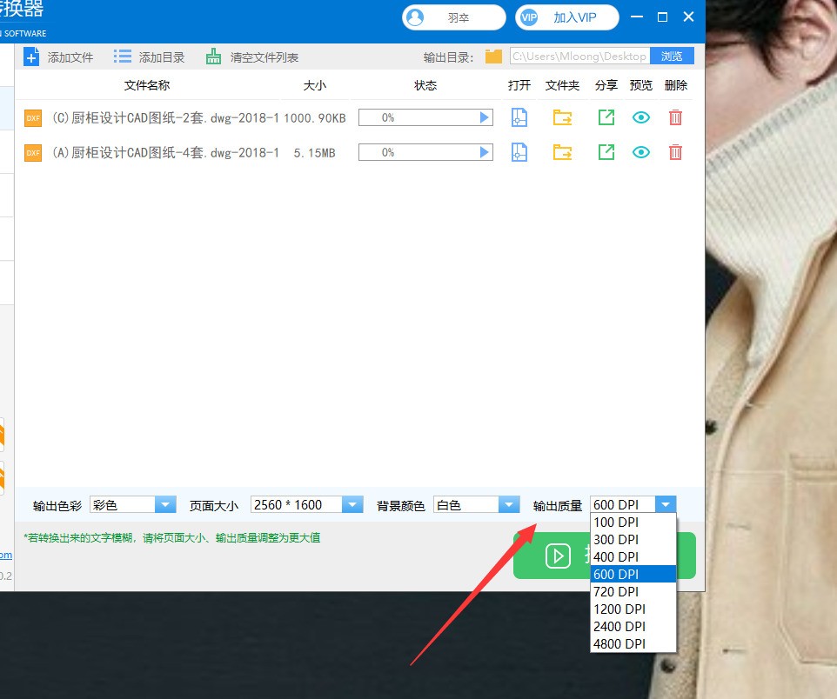Image resolution: width=837 pixels, height=699 pixels.
Task: Click the output directory path field
Action: tap(579, 57)
